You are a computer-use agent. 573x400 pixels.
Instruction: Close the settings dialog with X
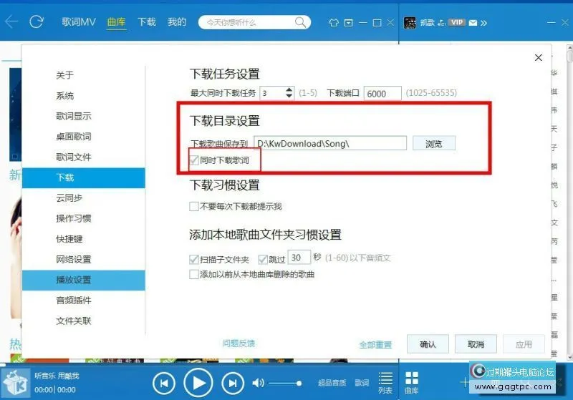coord(538,58)
